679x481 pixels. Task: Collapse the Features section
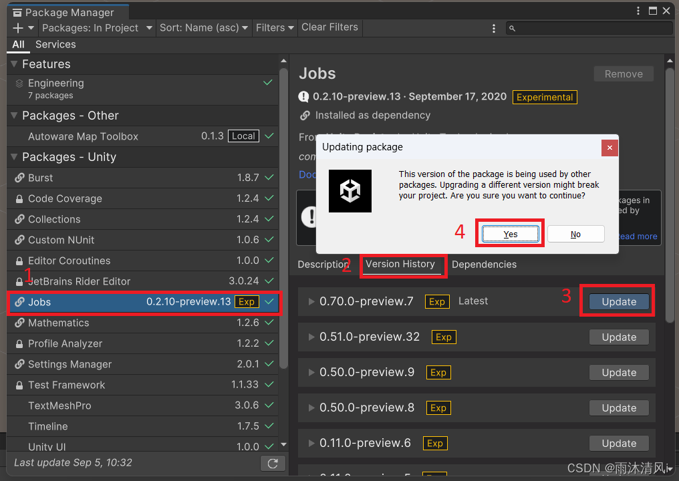click(14, 64)
